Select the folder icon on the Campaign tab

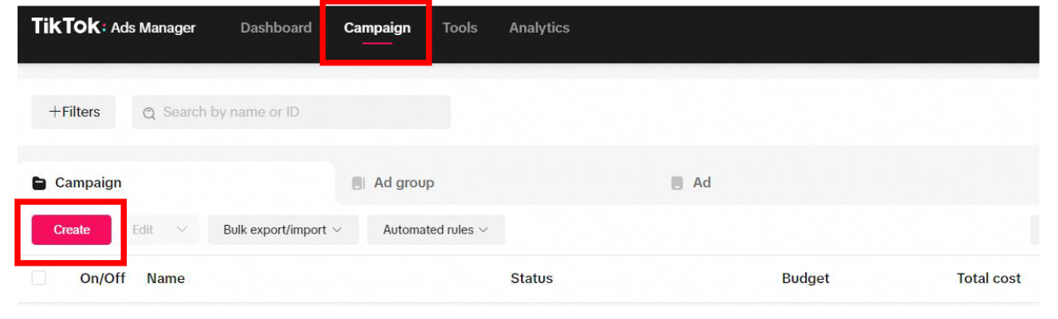[39, 183]
